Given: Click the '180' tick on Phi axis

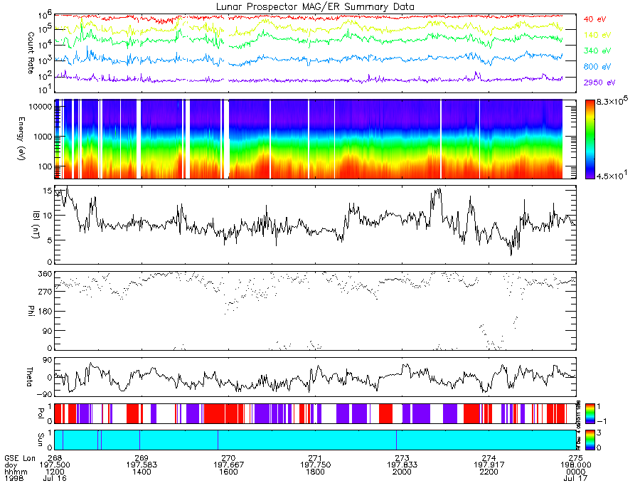Looking at the screenshot, I should coord(46,312).
